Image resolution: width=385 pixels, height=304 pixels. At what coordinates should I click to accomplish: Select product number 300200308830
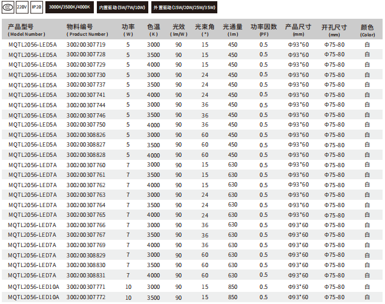click(86, 265)
